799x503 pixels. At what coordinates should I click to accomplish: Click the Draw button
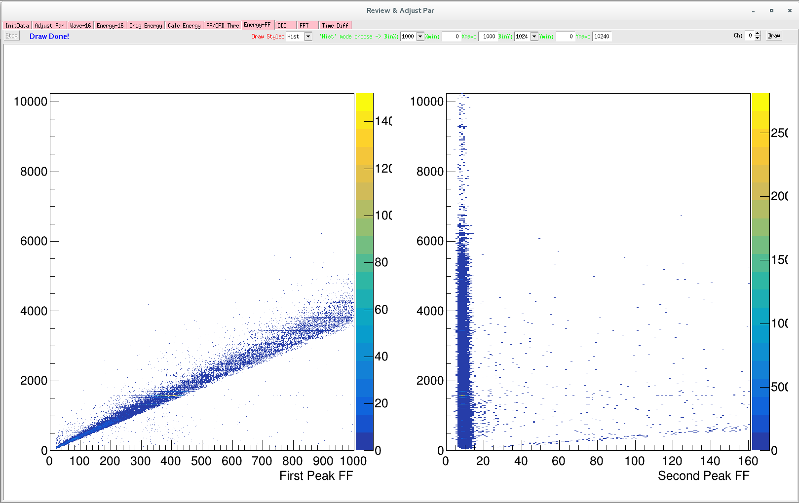[x=774, y=36]
